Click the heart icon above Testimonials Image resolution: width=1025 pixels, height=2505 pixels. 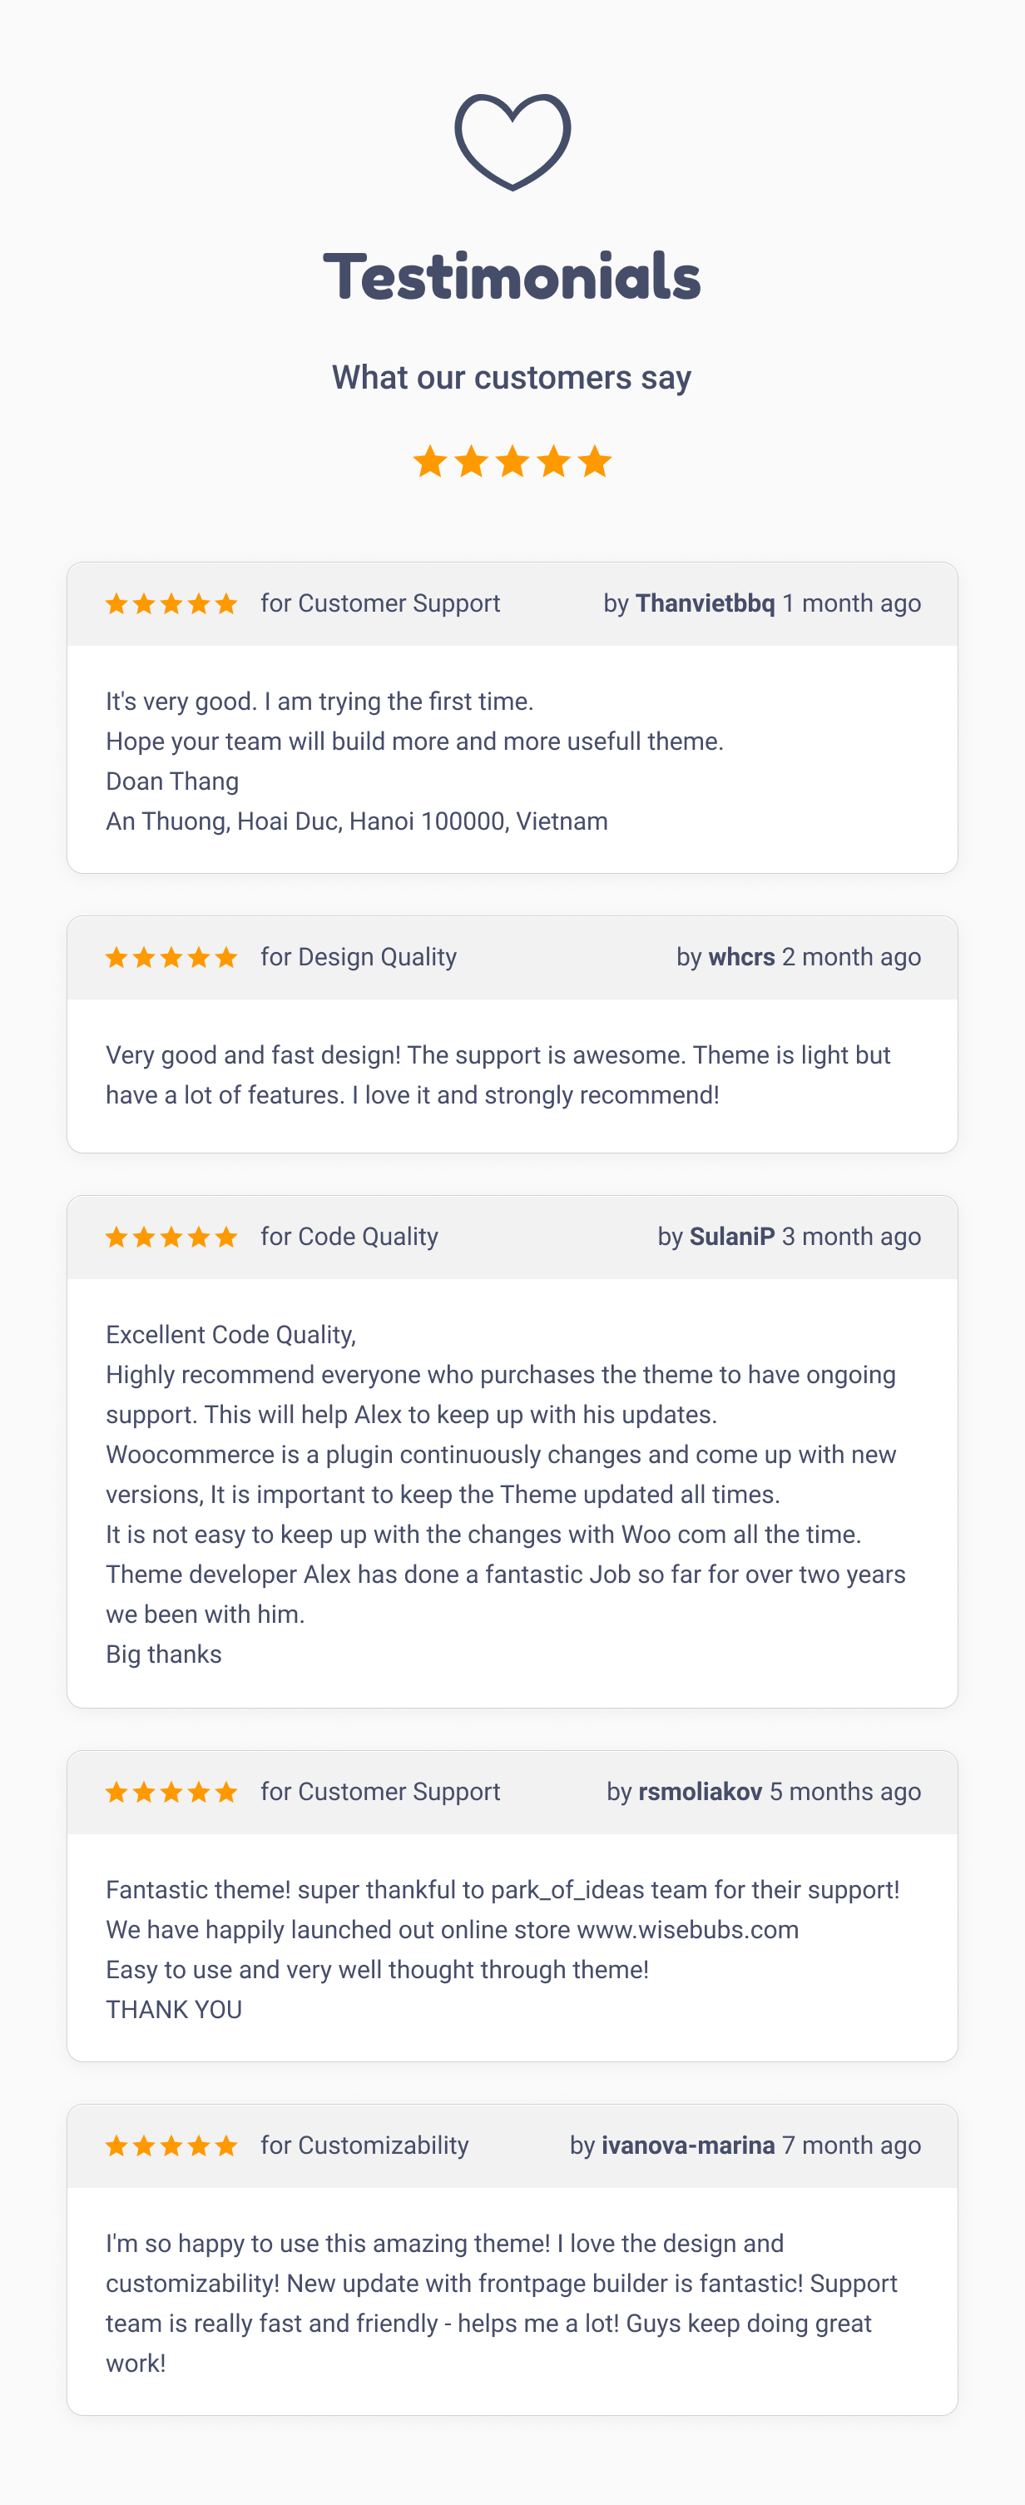[x=512, y=142]
